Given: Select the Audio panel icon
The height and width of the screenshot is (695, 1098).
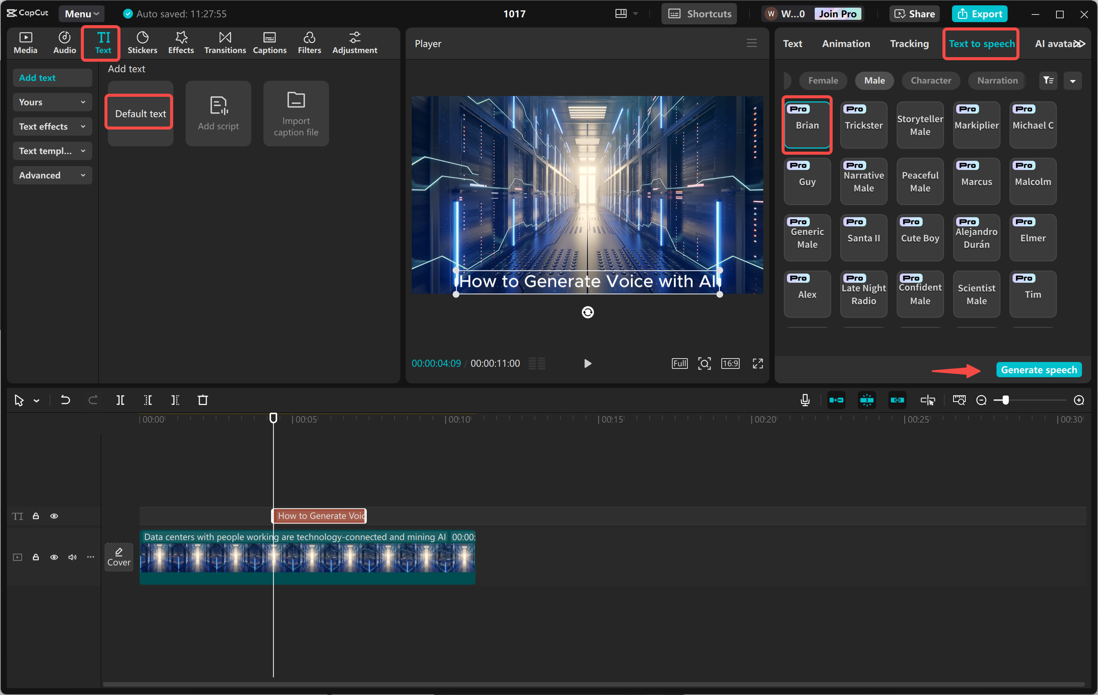Looking at the screenshot, I should tap(64, 42).
